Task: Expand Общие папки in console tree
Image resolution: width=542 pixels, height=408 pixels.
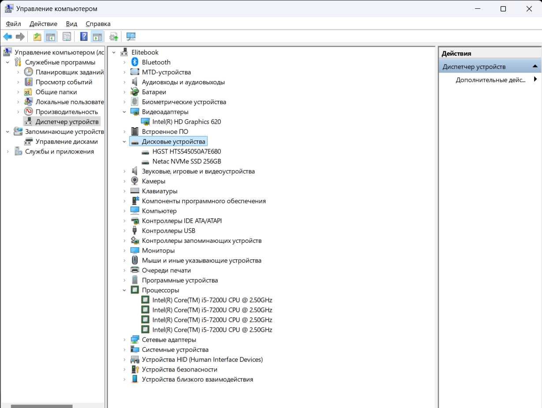Action: coord(18,92)
